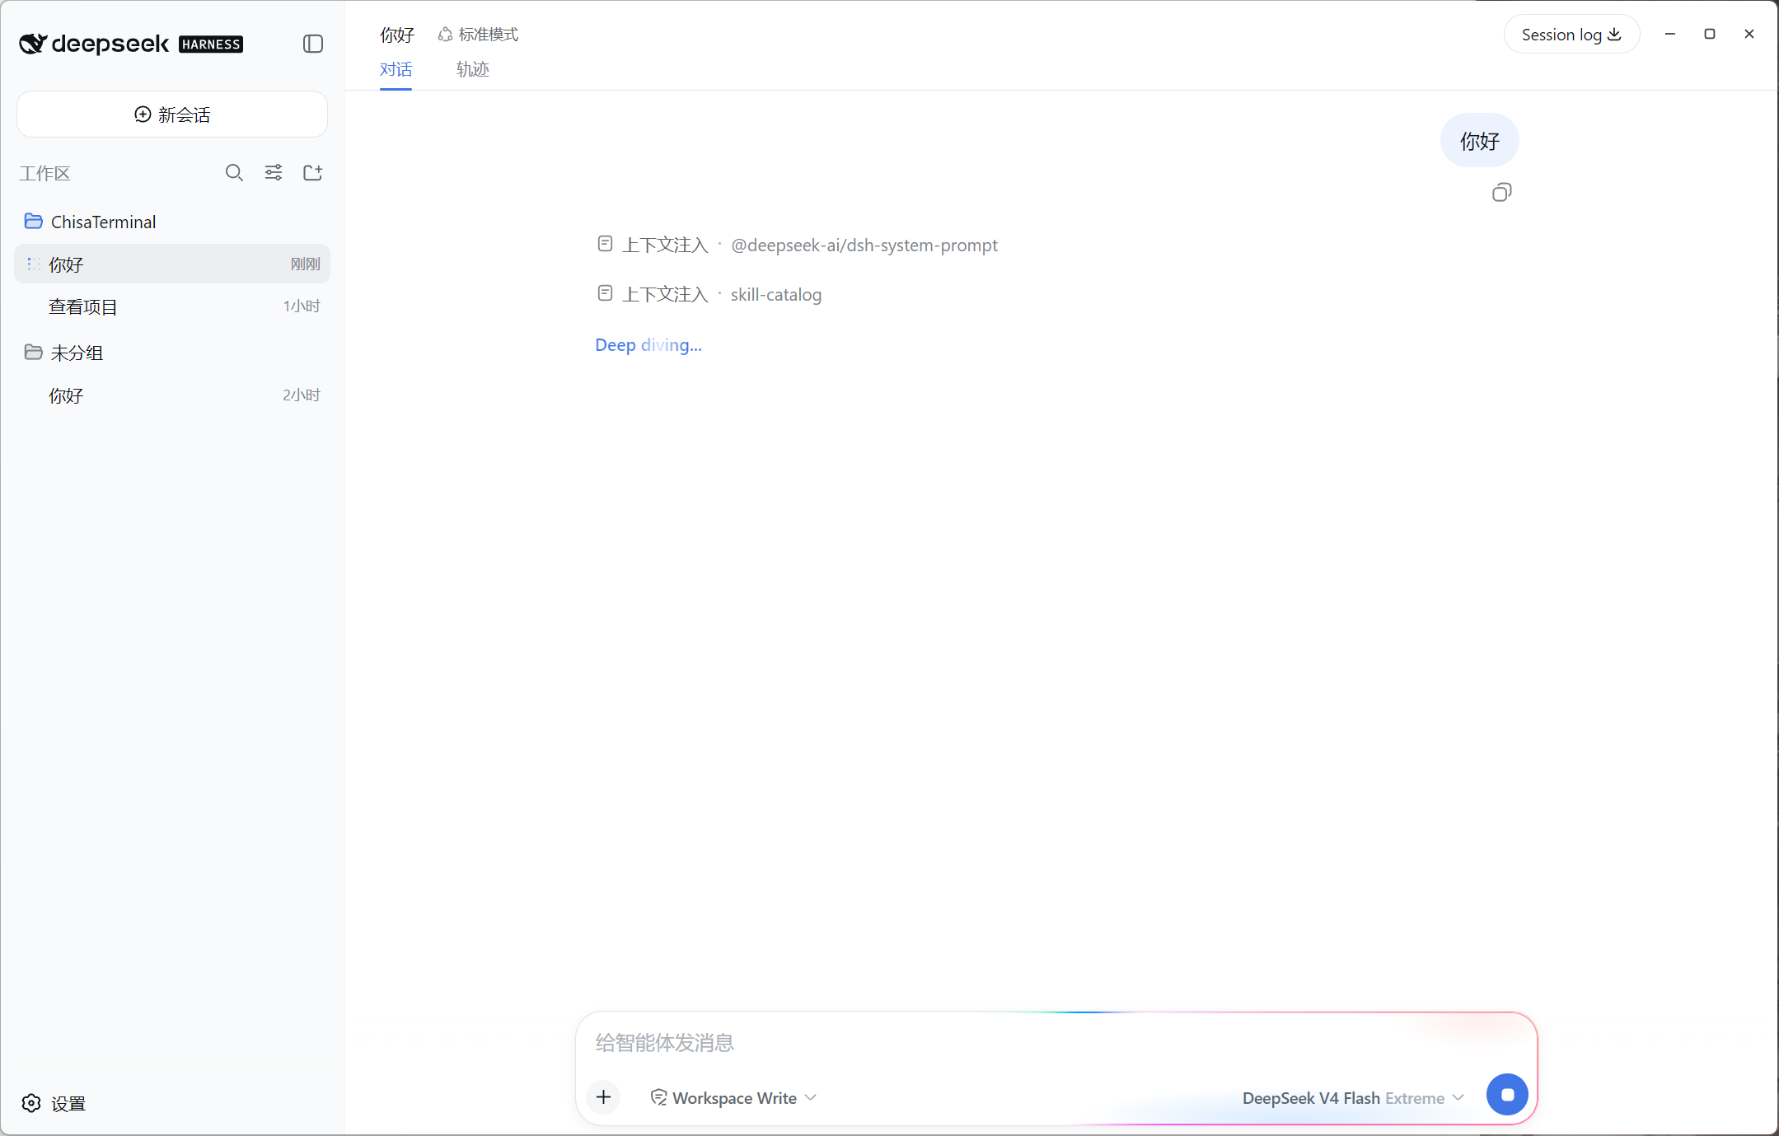
Task: Click the 标准模式 mode indicator
Action: click(479, 35)
